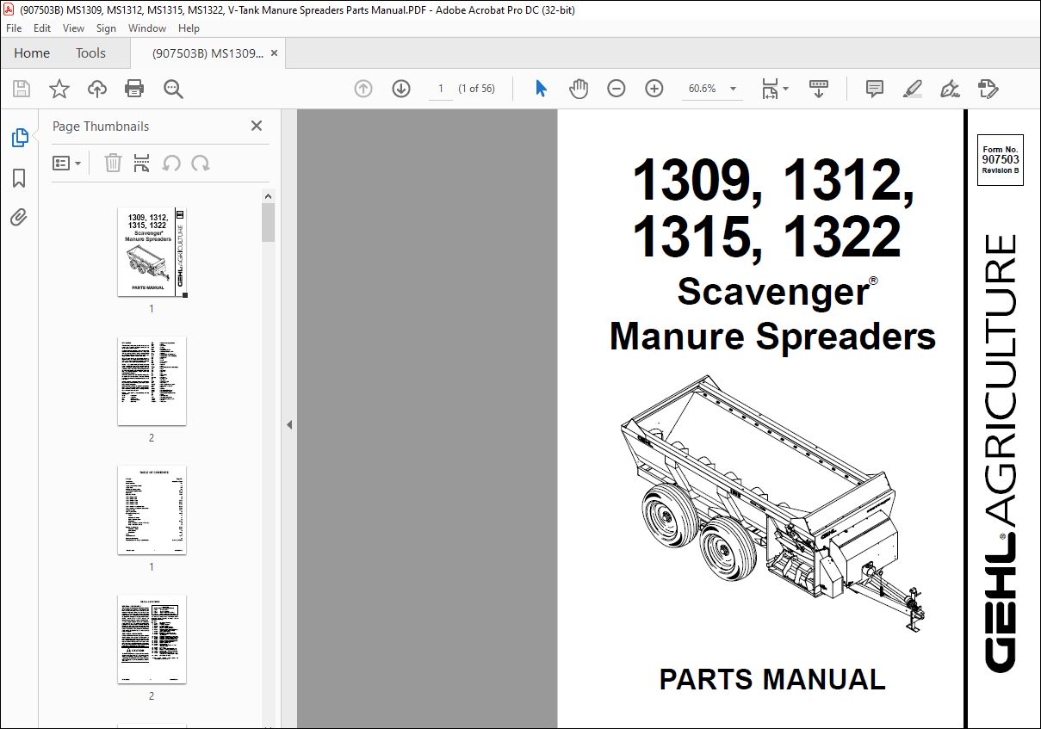Click the page number input field

pos(441,89)
